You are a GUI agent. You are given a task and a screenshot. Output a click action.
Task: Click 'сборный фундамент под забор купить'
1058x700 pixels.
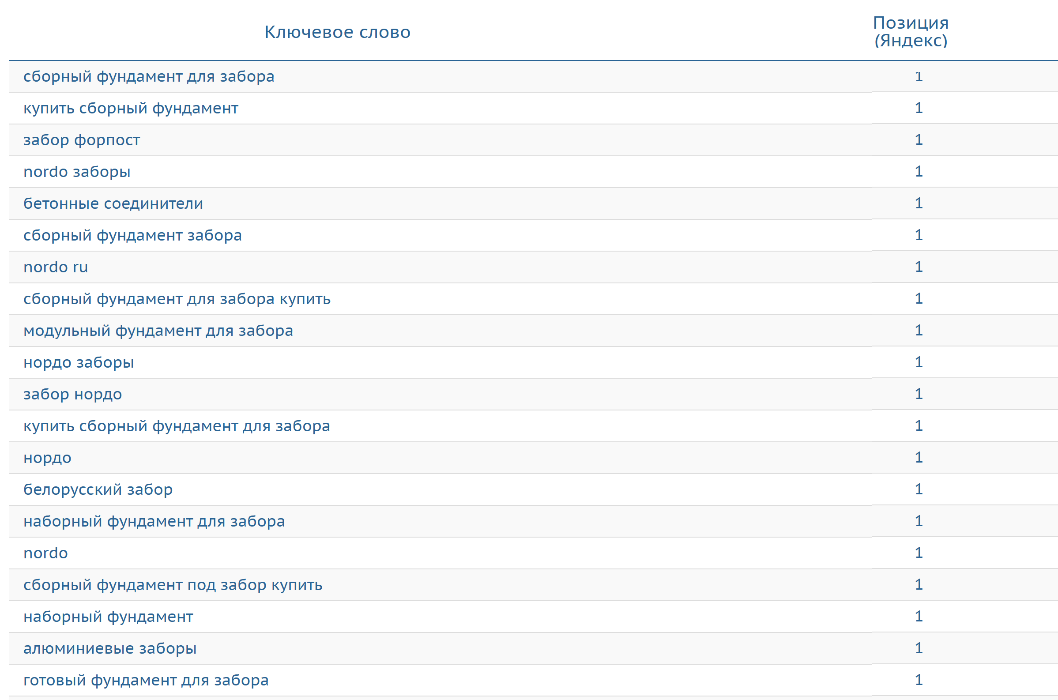click(x=173, y=585)
